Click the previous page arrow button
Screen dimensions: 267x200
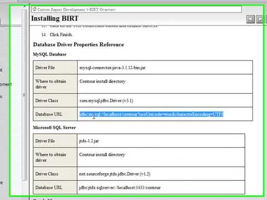point(250,19)
